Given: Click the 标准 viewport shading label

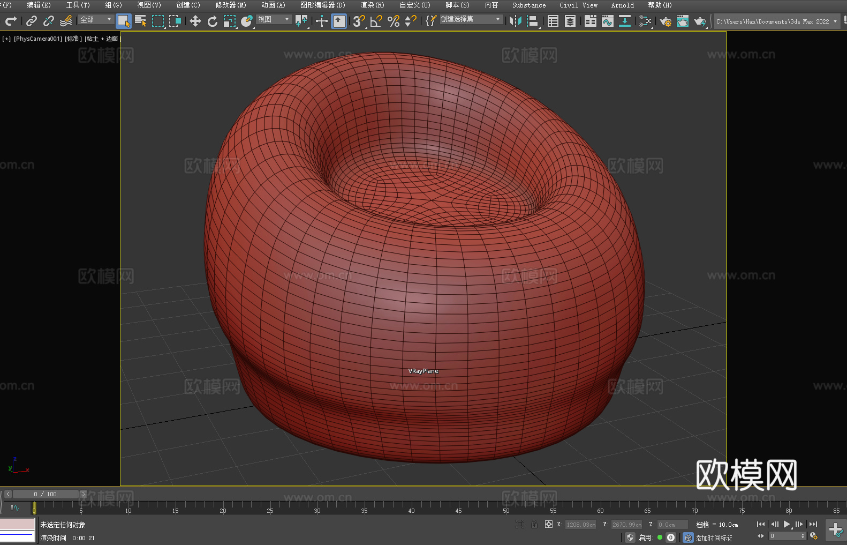Looking at the screenshot, I should click(x=73, y=39).
